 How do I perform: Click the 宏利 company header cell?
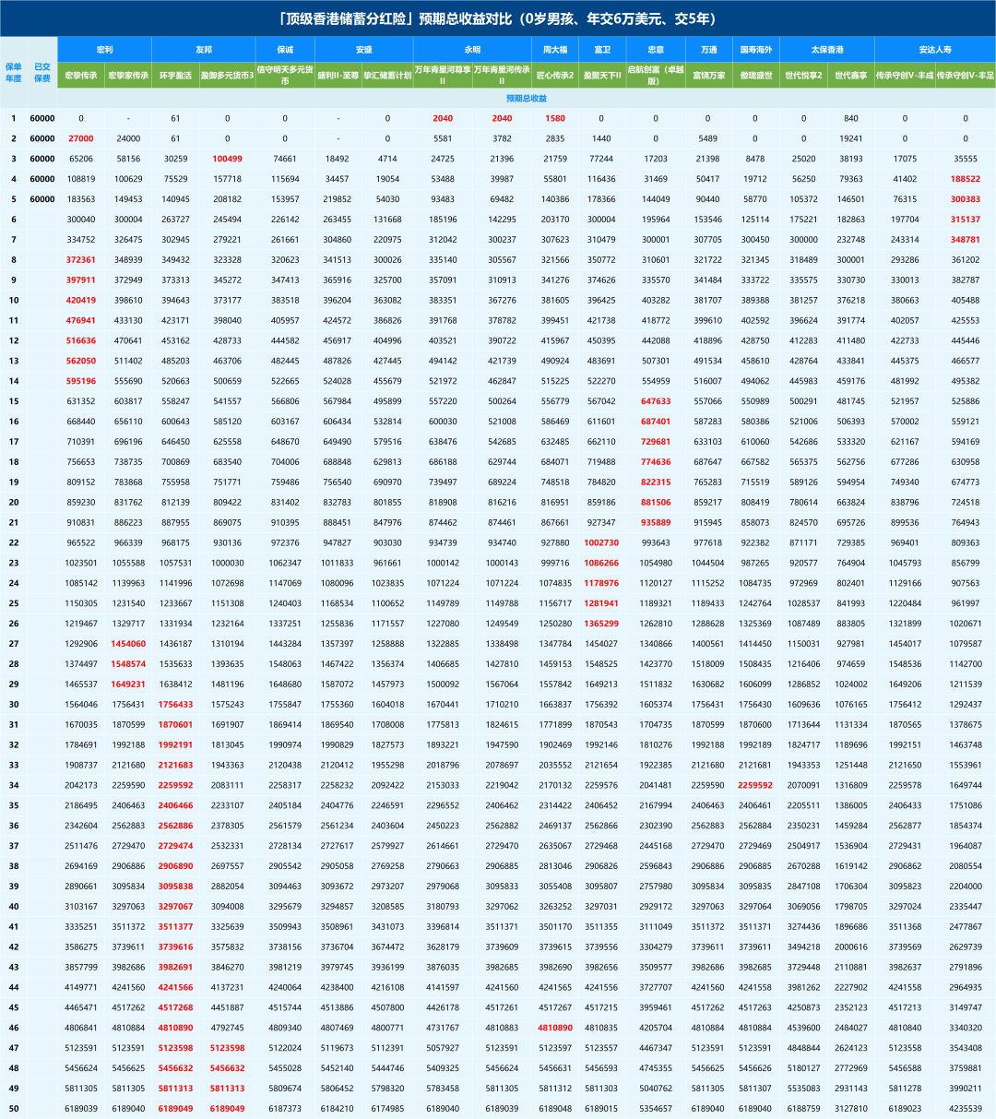coord(104,49)
